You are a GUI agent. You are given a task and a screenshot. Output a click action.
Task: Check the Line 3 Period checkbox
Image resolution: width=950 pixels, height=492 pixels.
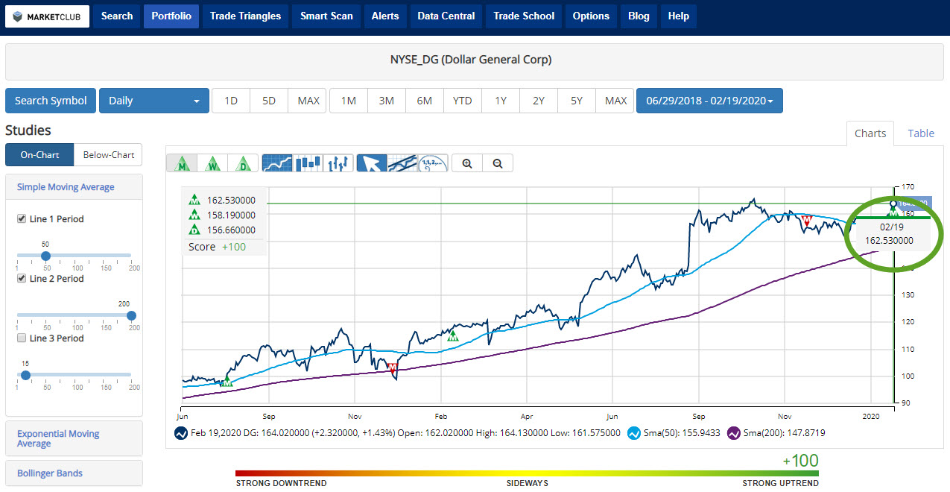(22, 338)
